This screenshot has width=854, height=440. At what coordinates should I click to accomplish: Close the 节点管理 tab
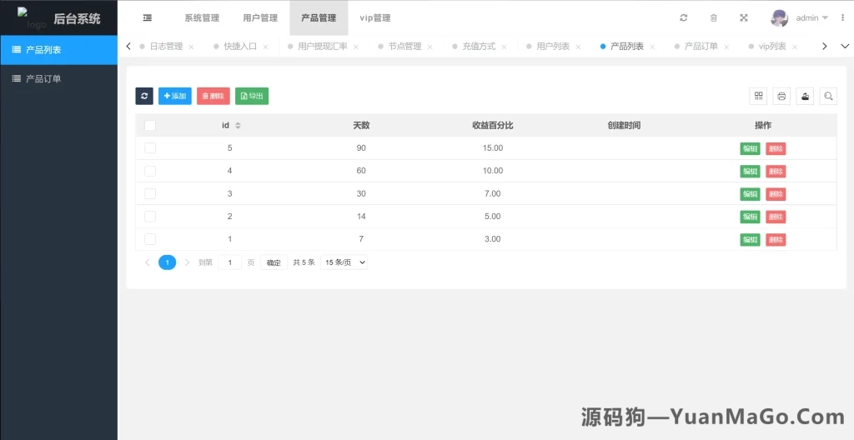click(x=430, y=47)
